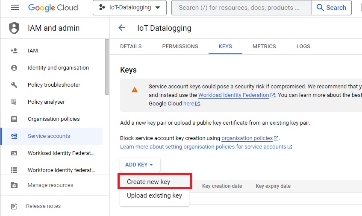This screenshot has width=362, height=216.
Task: Click the Google Cloud logo
Action: point(53,8)
